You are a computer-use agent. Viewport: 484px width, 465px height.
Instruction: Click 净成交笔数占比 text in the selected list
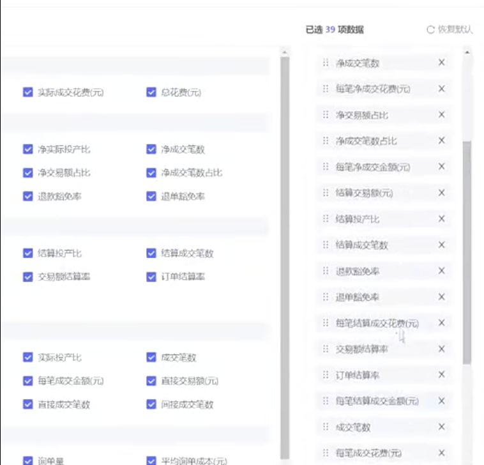367,141
